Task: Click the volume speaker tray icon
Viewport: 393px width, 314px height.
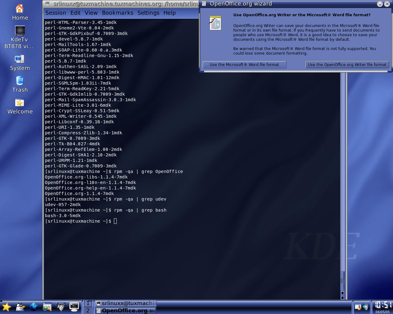Action: 365,307
